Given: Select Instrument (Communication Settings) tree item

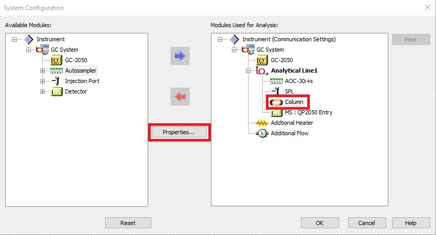Looking at the screenshot, I should coord(289,39).
